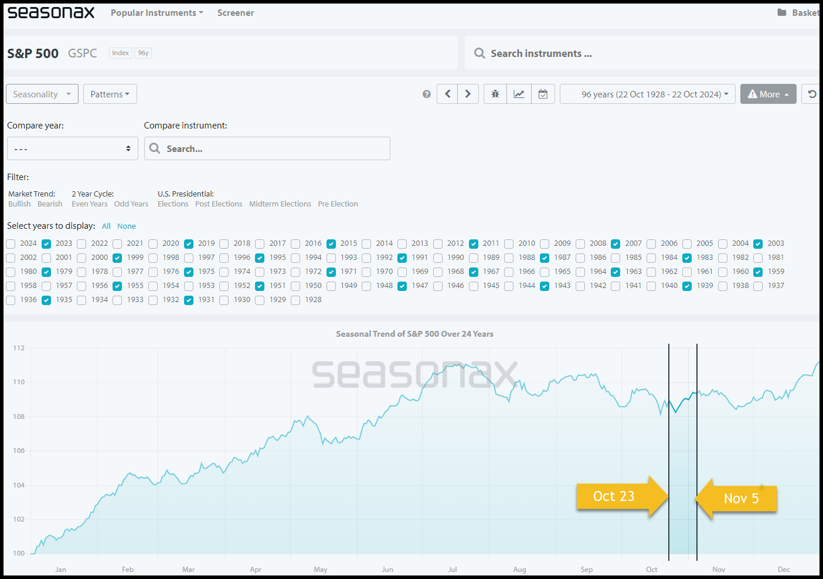Select All years link
Screen dimensions: 823x579
106,226
